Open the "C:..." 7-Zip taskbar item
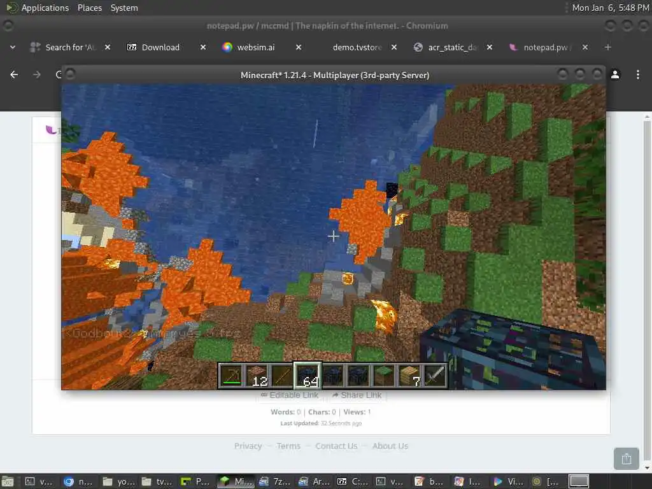The height and width of the screenshot is (489, 652). coord(353,481)
